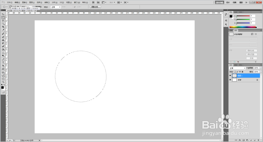Open the 图像(I) menu
The image size is (263, 142).
point(24,3)
